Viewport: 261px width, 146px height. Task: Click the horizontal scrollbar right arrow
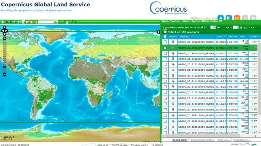[x=256, y=136]
